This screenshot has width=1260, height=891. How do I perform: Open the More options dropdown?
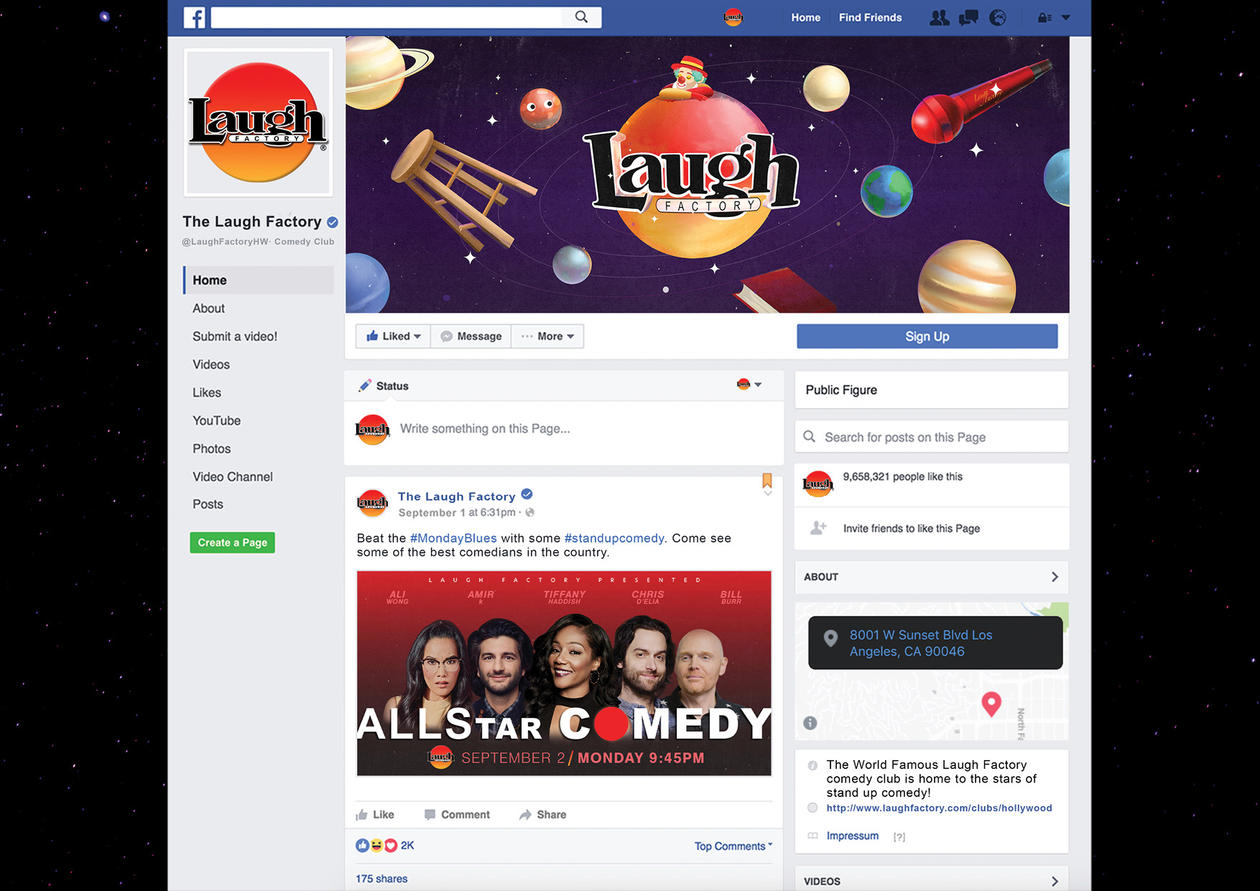point(547,336)
